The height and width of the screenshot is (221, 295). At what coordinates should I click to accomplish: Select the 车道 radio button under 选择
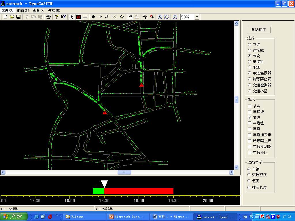coord(249,67)
